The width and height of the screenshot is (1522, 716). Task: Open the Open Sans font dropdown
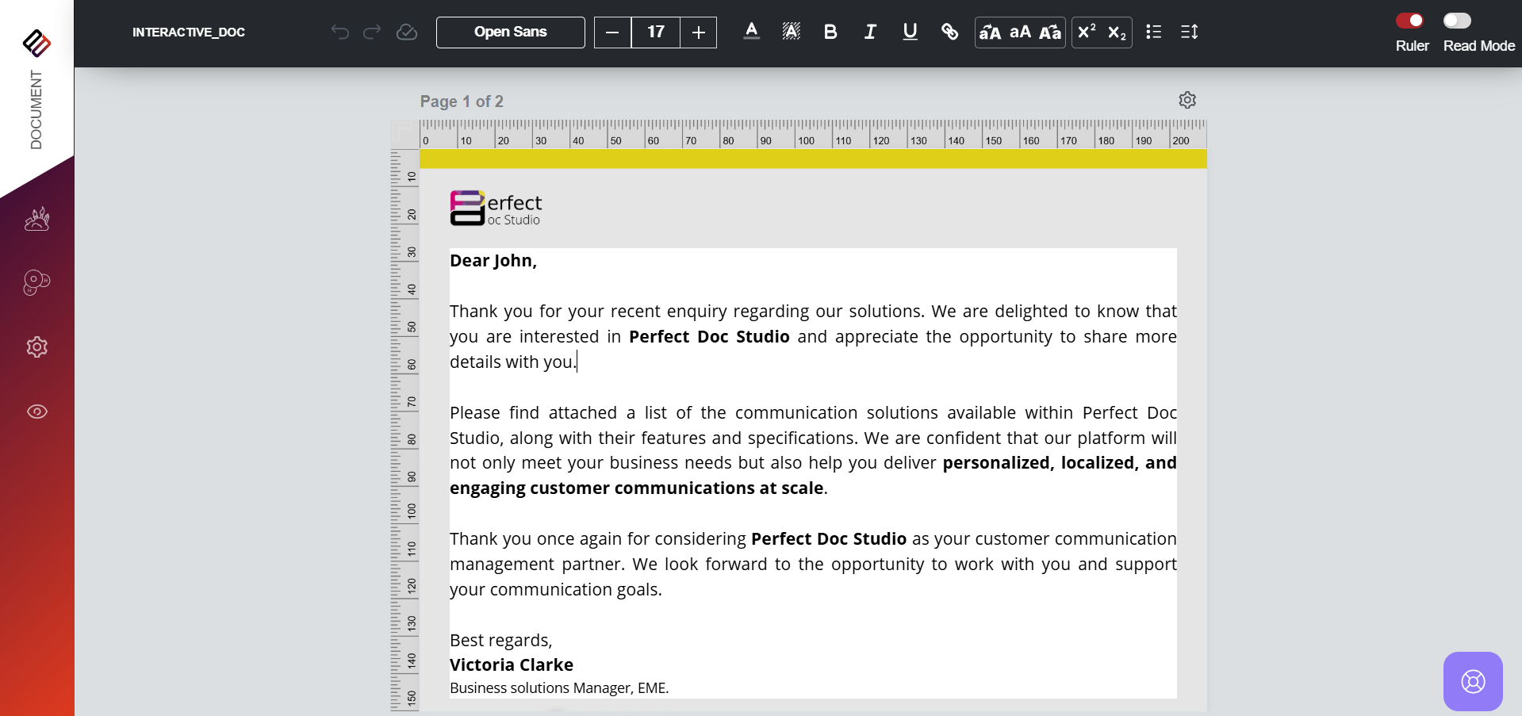[x=510, y=33]
